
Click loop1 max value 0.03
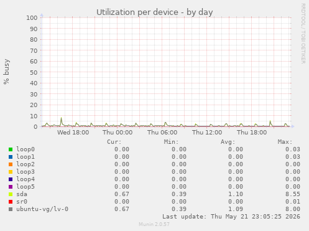click(293, 157)
